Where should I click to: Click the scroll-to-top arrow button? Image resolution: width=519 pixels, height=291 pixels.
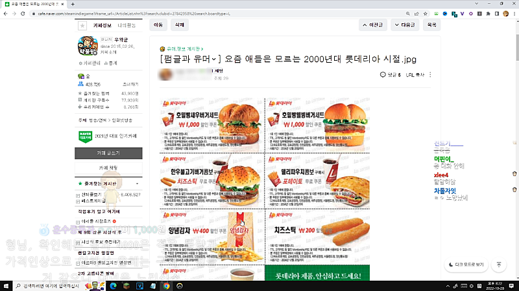[499, 264]
